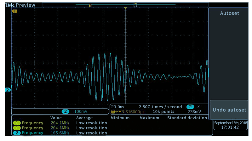Image resolution: width=252 pixels, height=141 pixels.
Task: Click the orange trigger position marker at top
Action: pyautogui.click(x=125, y=8)
